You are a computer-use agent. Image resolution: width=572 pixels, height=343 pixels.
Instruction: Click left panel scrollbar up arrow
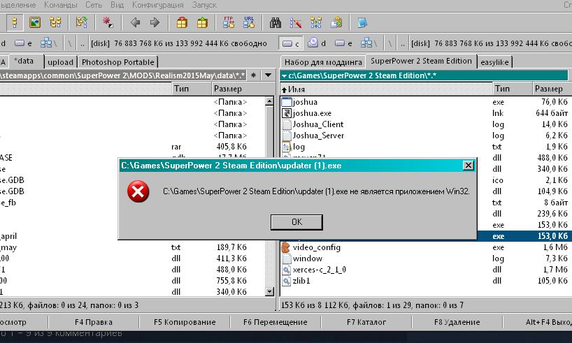[270, 101]
